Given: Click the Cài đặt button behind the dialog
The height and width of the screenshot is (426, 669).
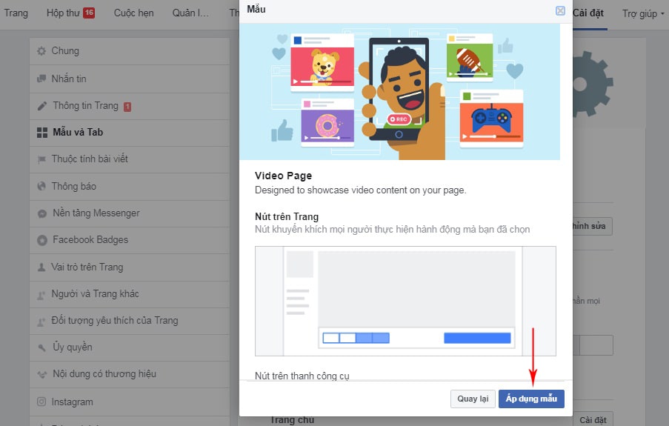Looking at the screenshot, I should tap(592, 419).
